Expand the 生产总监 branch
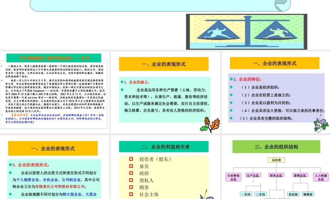This screenshot has width=331, height=199. [253, 175]
